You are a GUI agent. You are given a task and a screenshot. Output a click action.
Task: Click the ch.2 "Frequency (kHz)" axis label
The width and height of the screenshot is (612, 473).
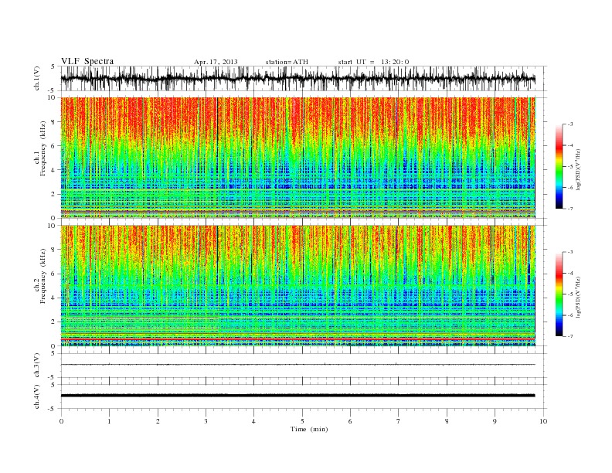pos(43,275)
